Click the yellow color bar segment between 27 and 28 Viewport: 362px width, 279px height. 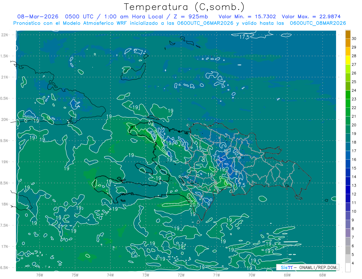(x=348, y=60)
